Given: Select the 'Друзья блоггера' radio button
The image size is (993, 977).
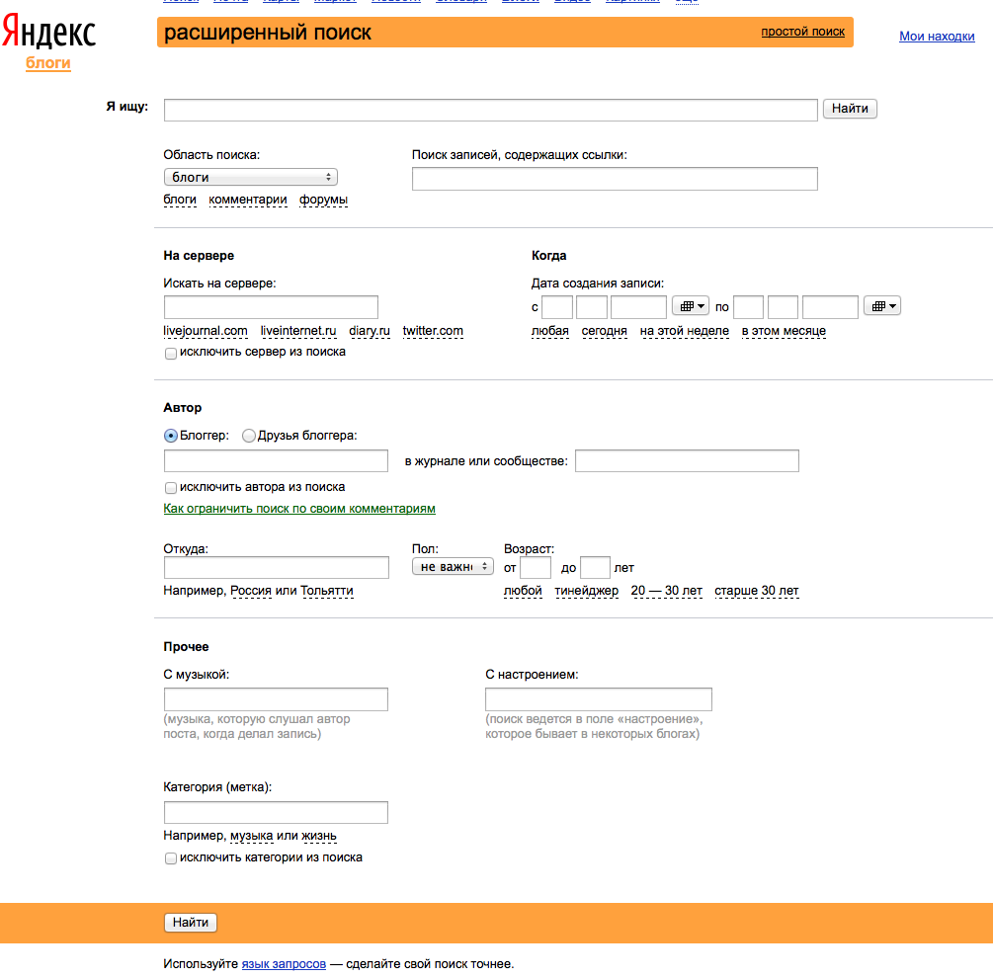Looking at the screenshot, I should click(x=249, y=436).
